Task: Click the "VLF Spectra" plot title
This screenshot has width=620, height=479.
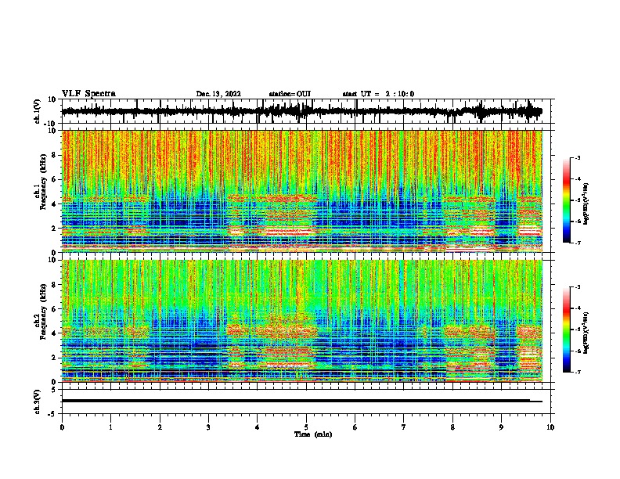Action: (88, 94)
